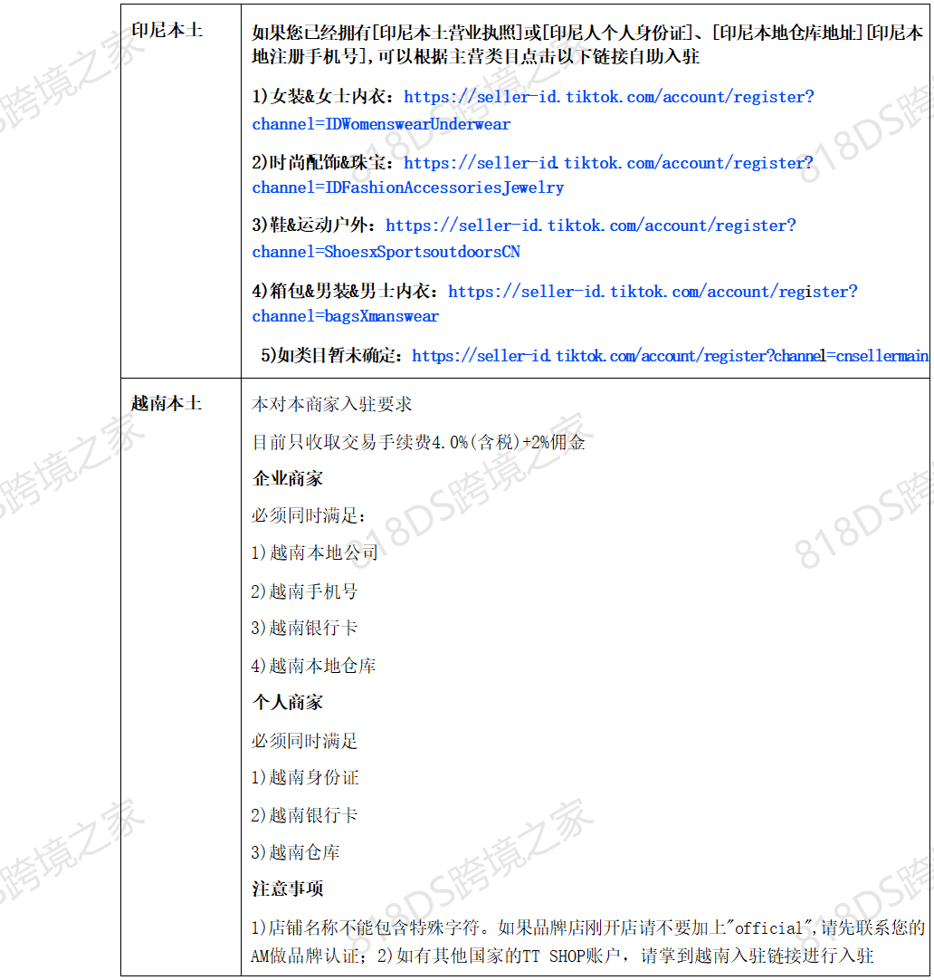Select the 企业商家 bold heading

[287, 478]
